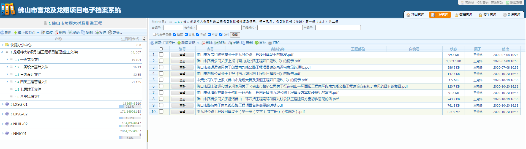Click 删除 delete icon in left tree toolbar

(x=57, y=32)
